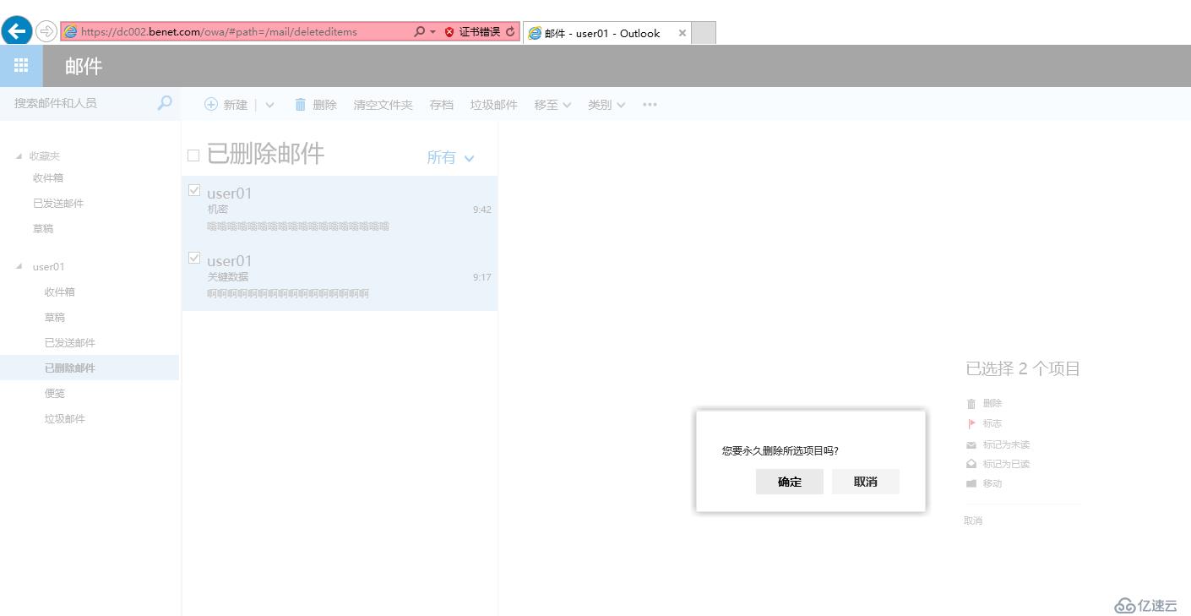
Task: Click the refresh icon in the address bar
Action: [510, 32]
